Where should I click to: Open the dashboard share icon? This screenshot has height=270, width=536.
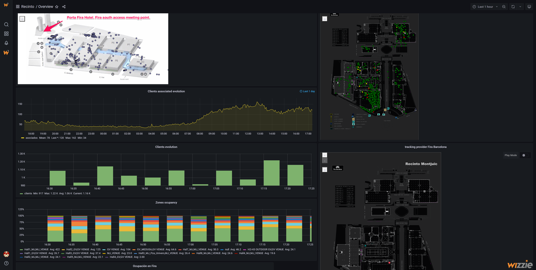point(64,6)
